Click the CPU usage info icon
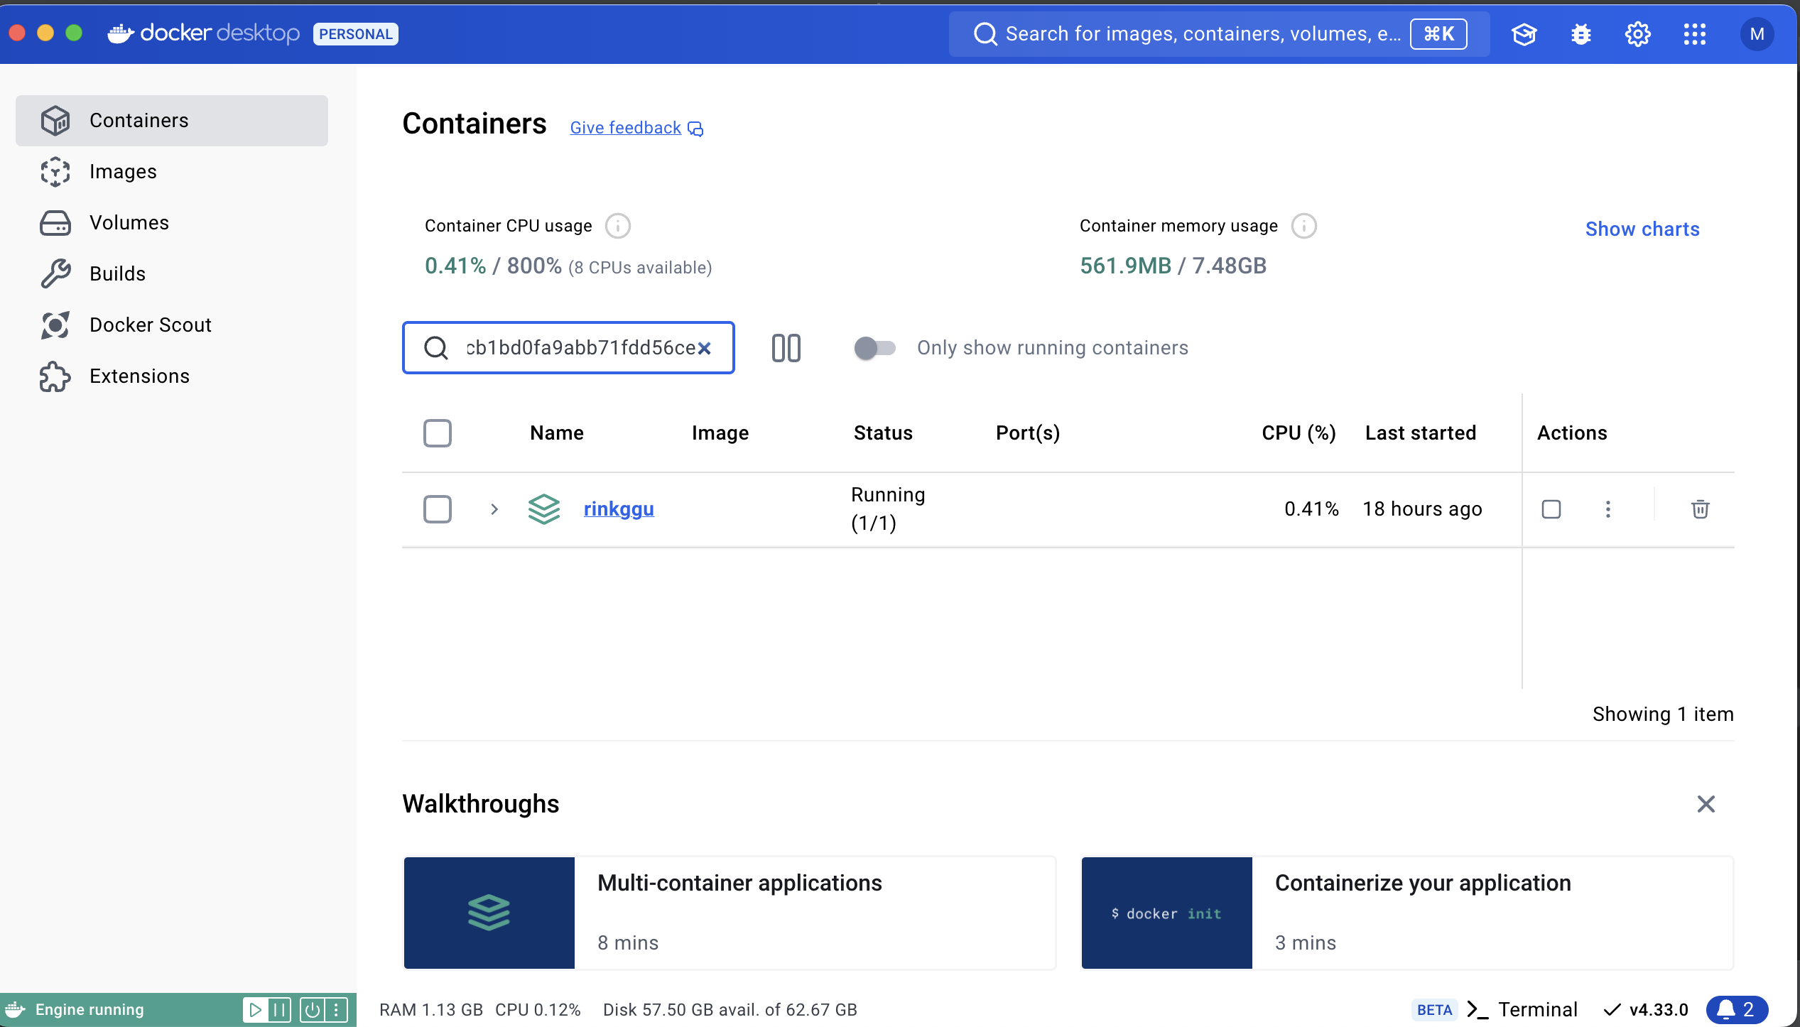This screenshot has width=1800, height=1027. (617, 226)
